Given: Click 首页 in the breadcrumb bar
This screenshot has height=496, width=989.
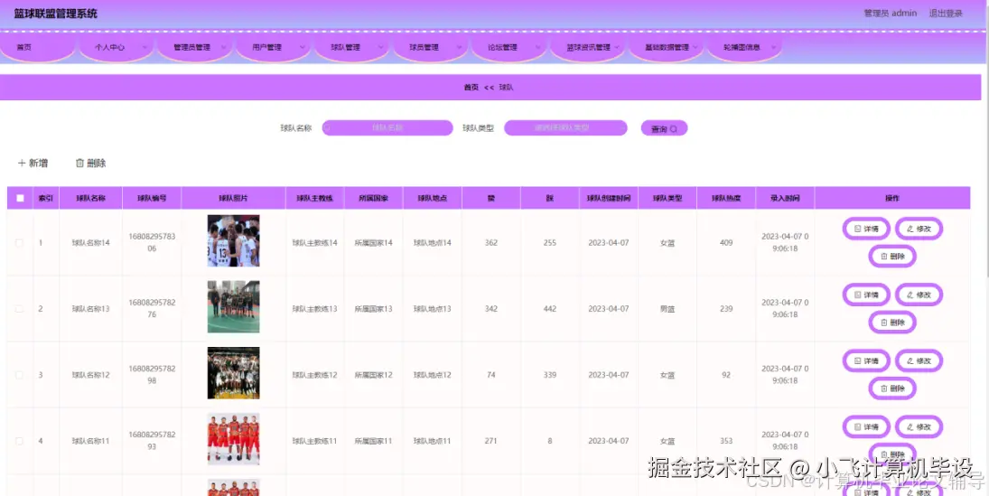Looking at the screenshot, I should [x=471, y=88].
